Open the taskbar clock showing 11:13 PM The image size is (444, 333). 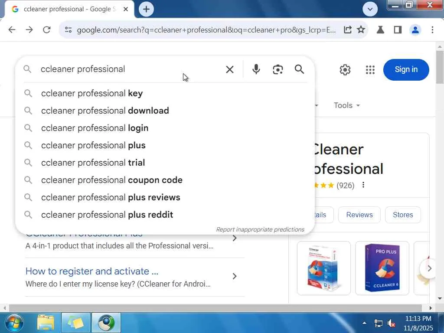point(418,323)
